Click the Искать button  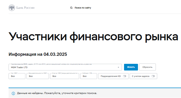[x=131, y=67]
